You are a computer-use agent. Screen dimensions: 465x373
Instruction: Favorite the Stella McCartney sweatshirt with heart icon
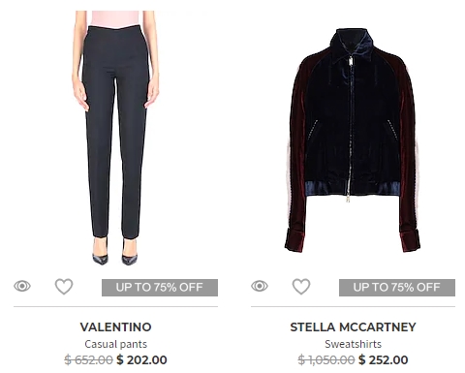pos(301,287)
